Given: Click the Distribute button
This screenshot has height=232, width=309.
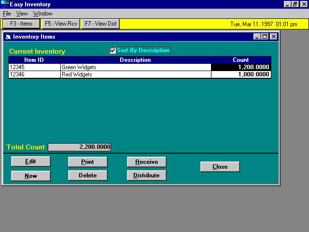Looking at the screenshot, I should coord(146,175).
